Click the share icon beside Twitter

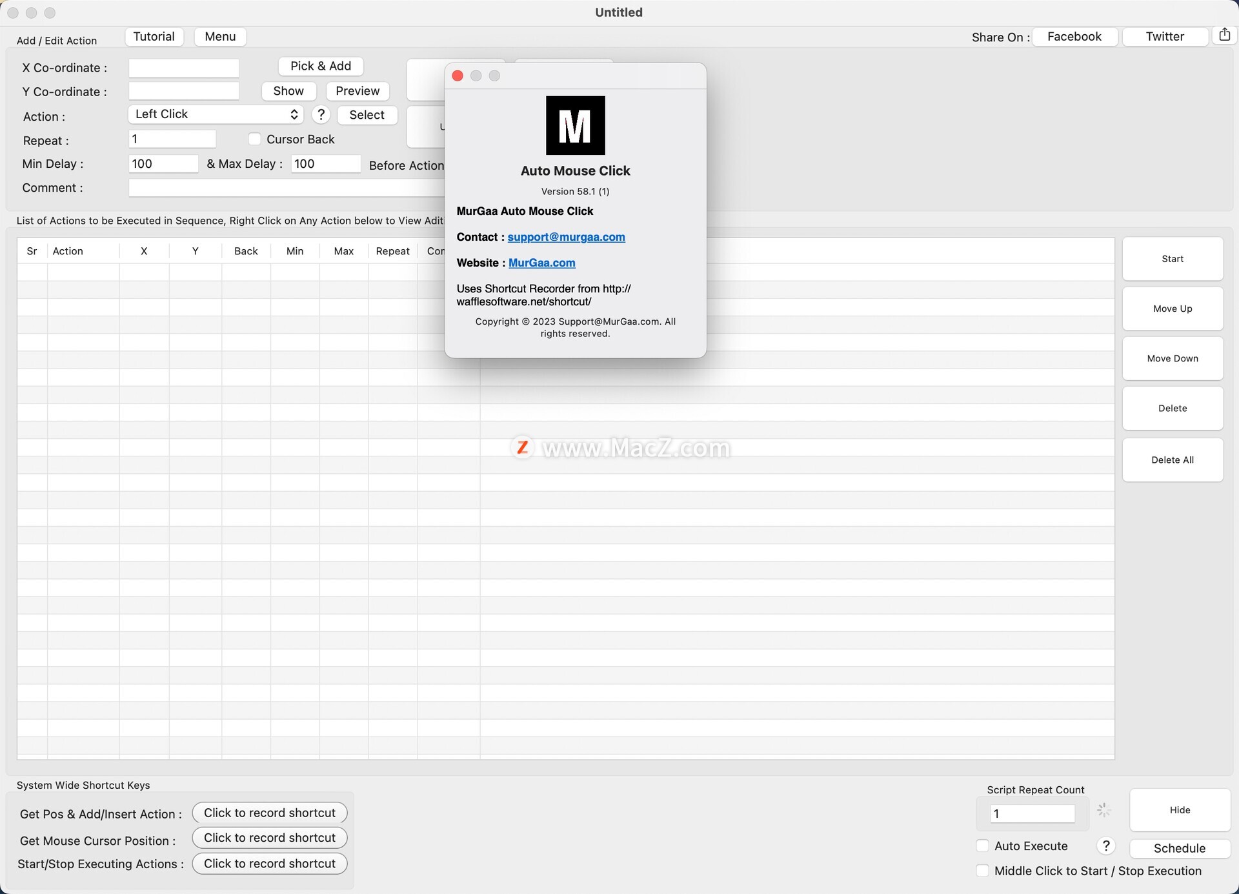(x=1224, y=36)
